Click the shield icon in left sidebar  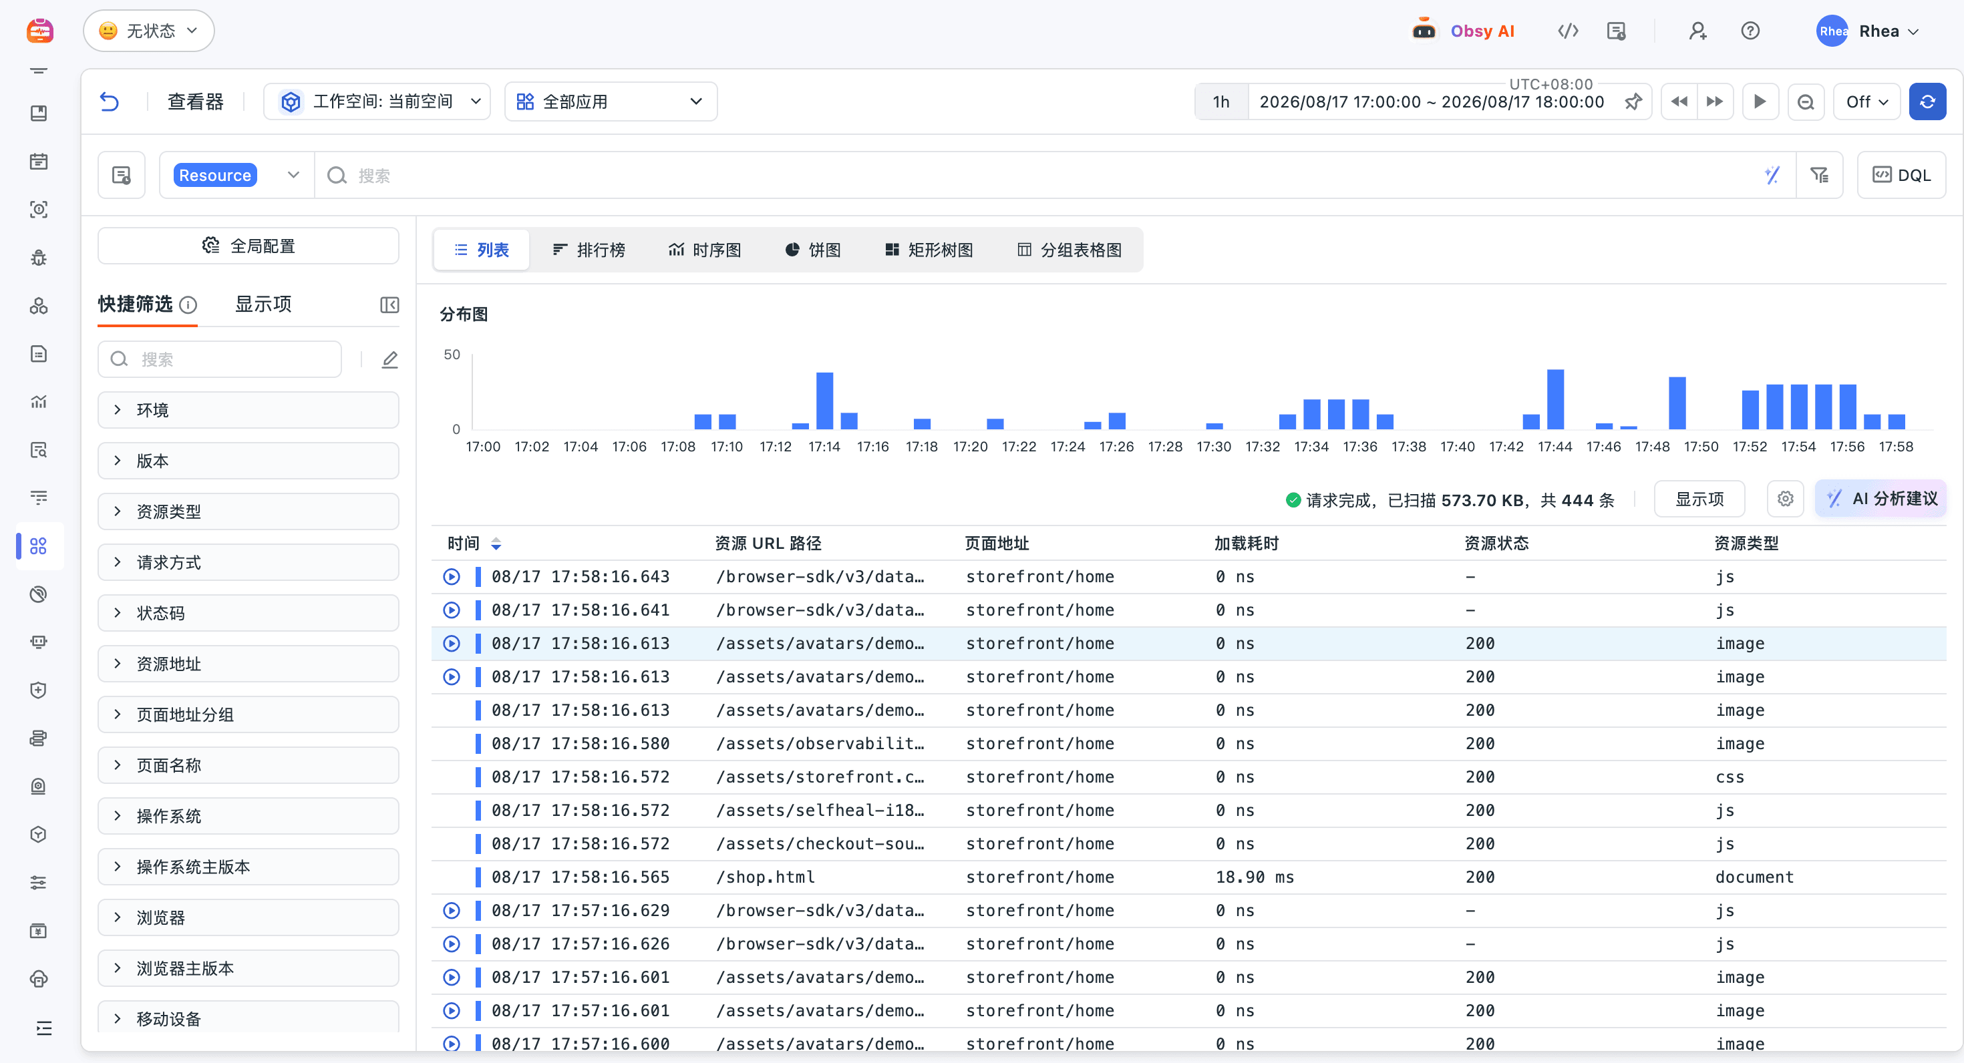coord(39,690)
